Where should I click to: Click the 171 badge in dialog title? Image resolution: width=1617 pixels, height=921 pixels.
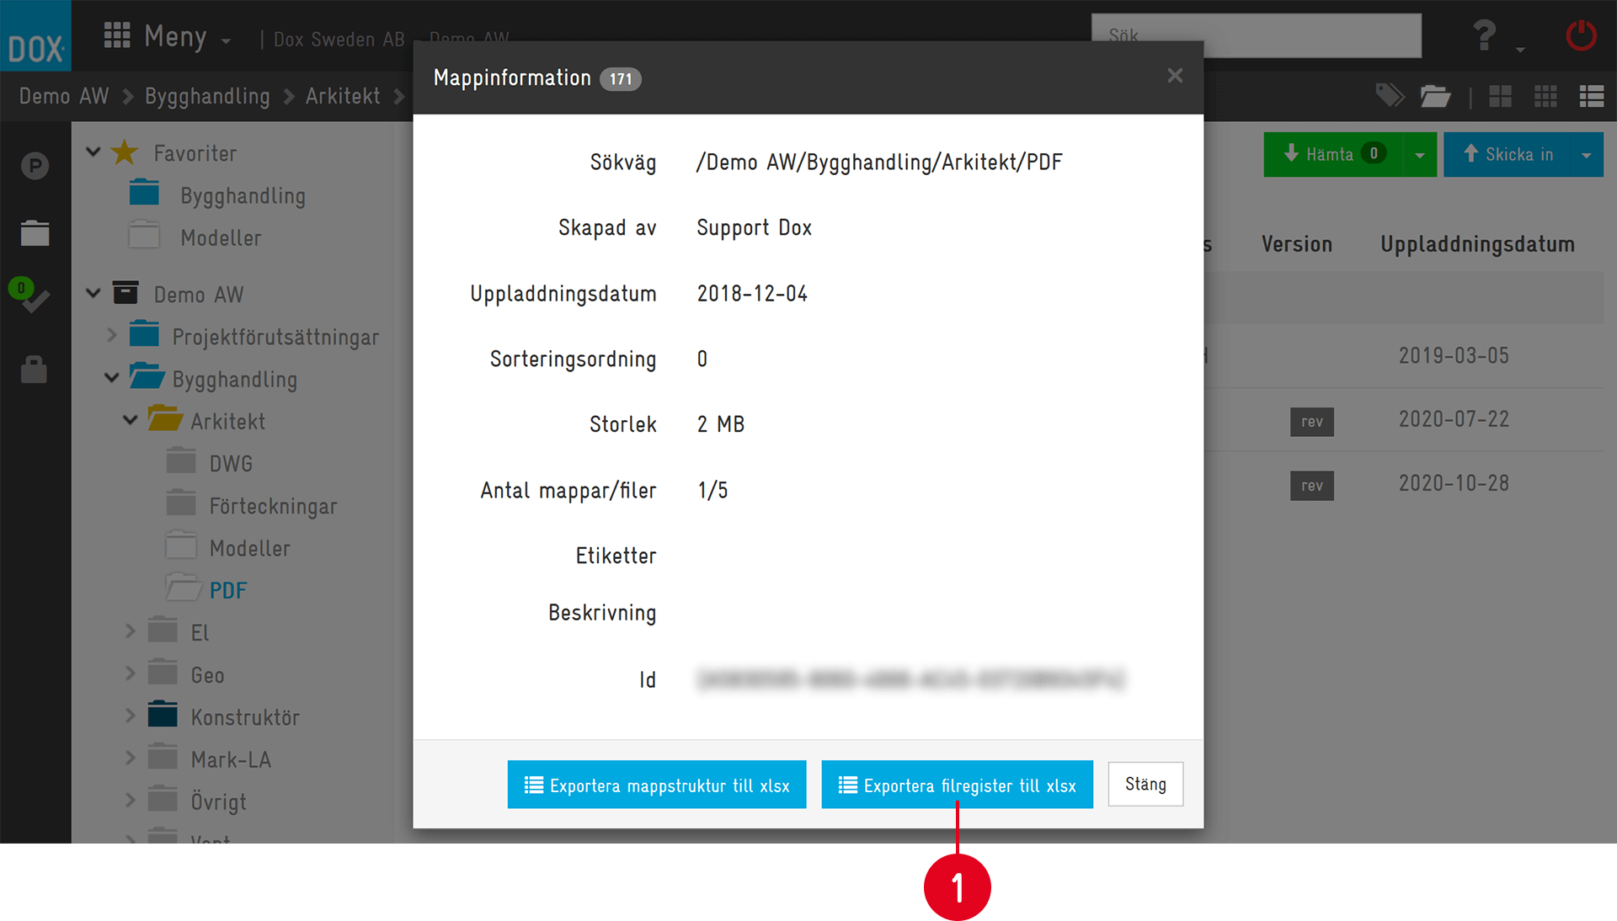pyautogui.click(x=621, y=79)
